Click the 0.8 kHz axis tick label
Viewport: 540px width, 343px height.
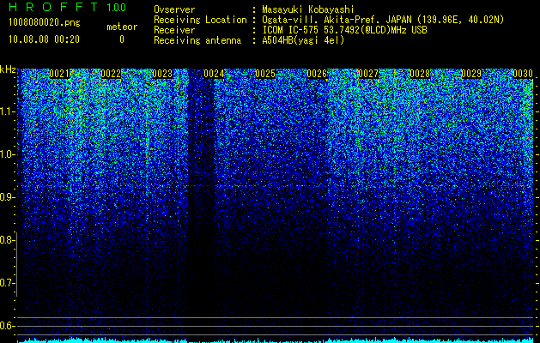(7, 240)
